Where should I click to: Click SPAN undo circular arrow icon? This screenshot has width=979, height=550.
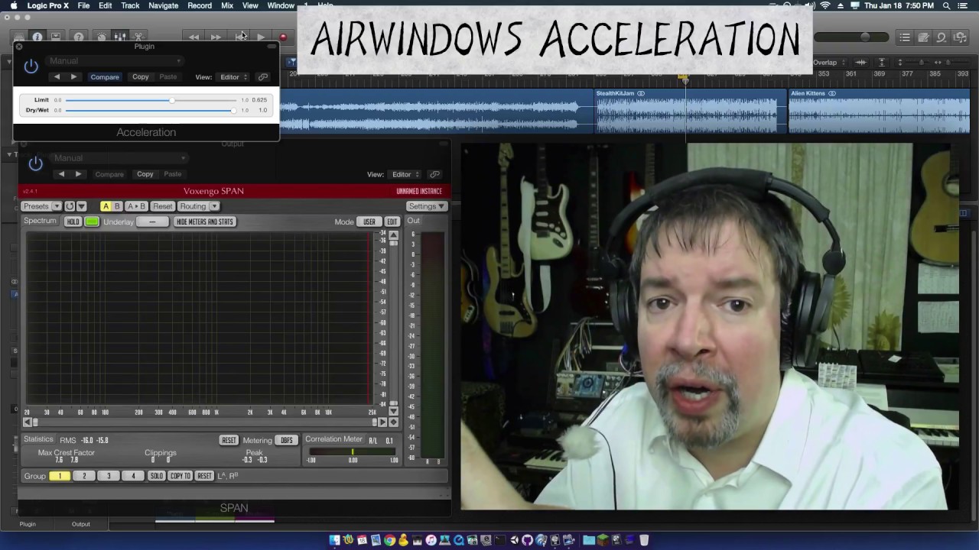pos(70,206)
